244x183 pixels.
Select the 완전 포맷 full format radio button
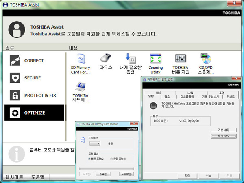click(x=111, y=159)
